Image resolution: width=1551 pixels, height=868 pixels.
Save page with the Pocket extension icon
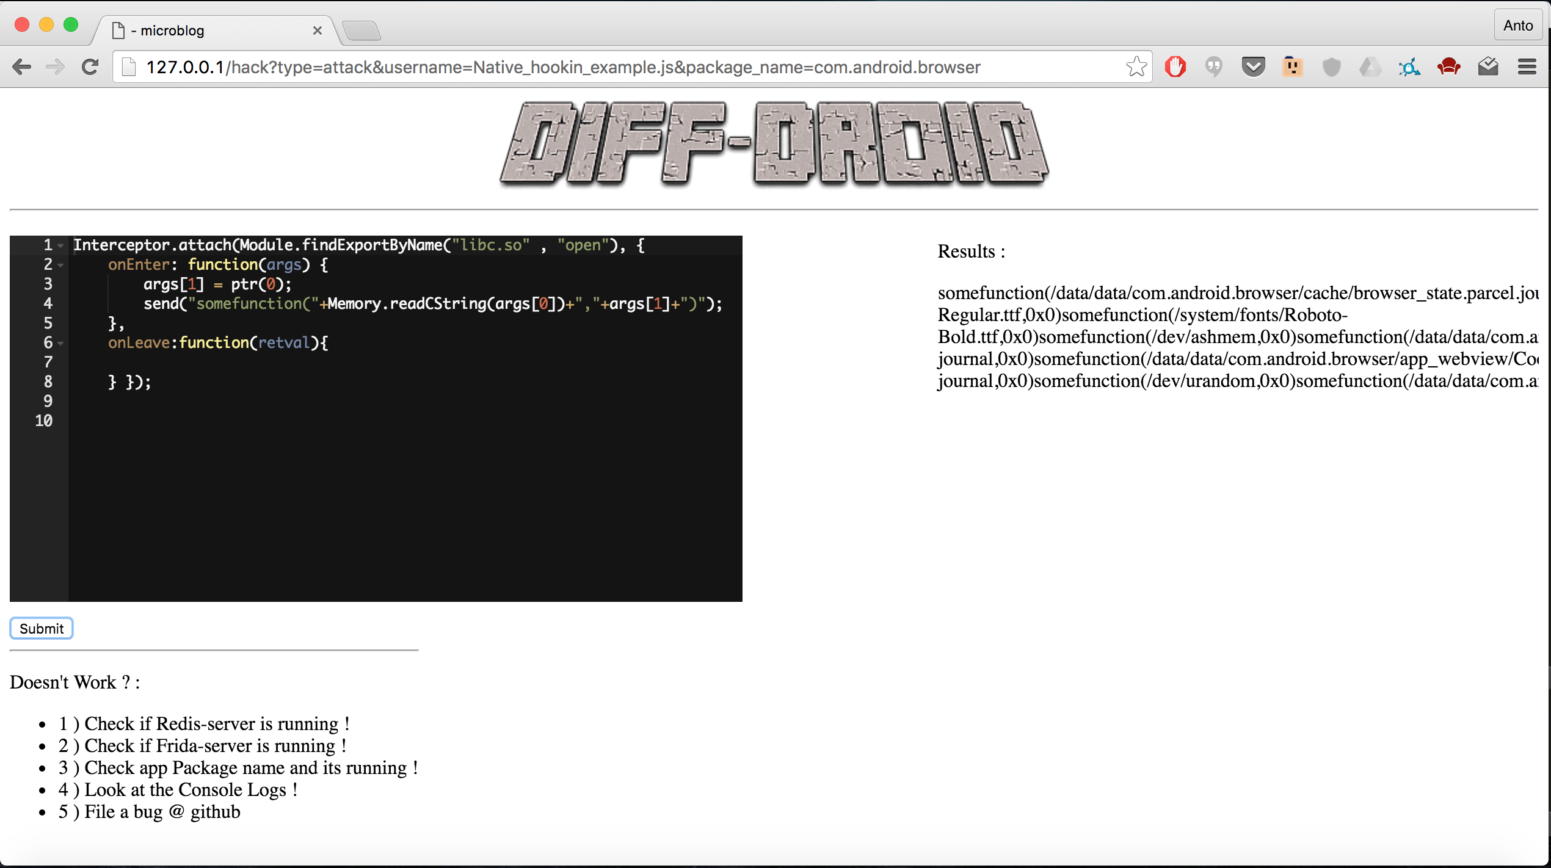click(1253, 67)
